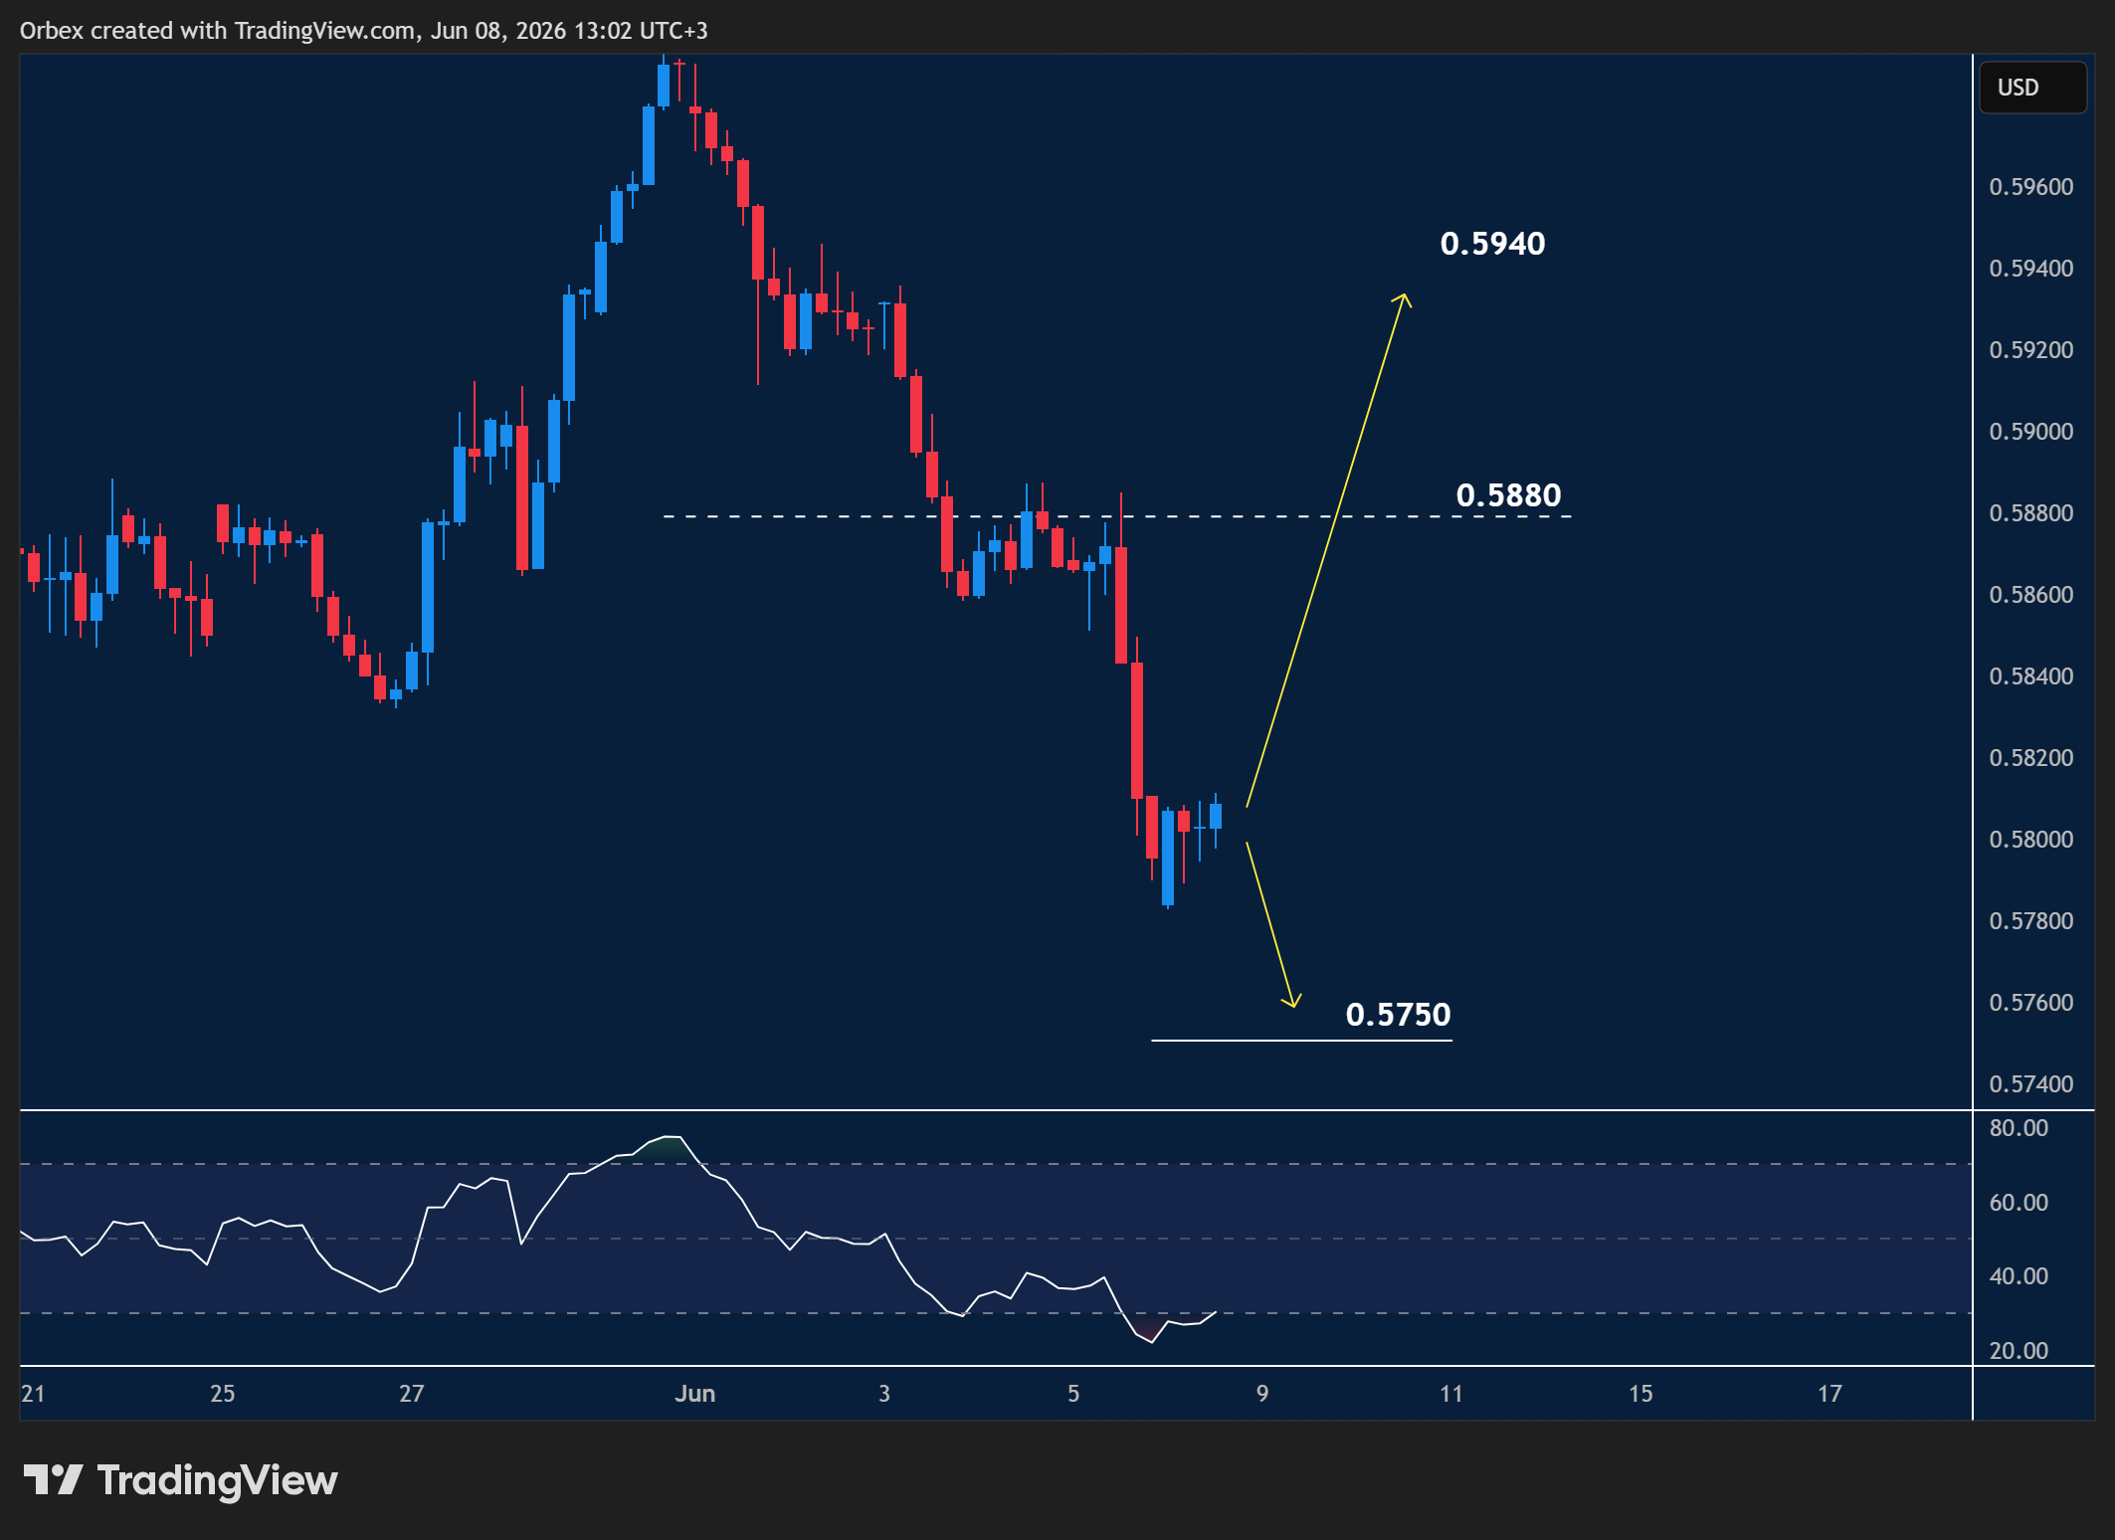Image resolution: width=2115 pixels, height=1540 pixels.
Task: Click the 15 date axis label
Action: [1640, 1394]
